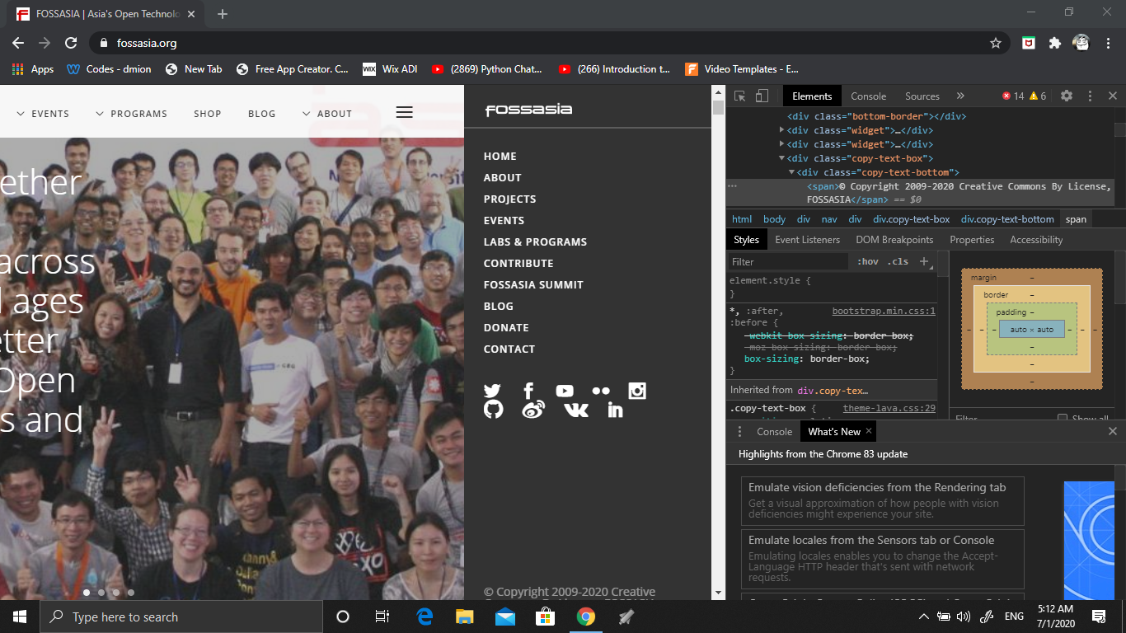Toggle the device toolbar in DevTools
1126x633 pixels.
(759, 96)
